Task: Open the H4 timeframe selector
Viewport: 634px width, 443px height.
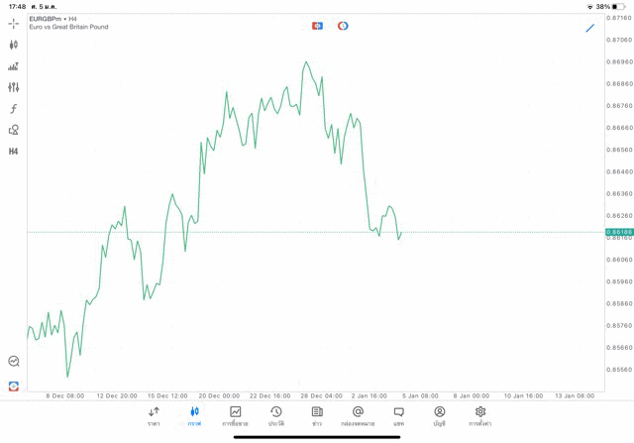Action: (x=13, y=152)
